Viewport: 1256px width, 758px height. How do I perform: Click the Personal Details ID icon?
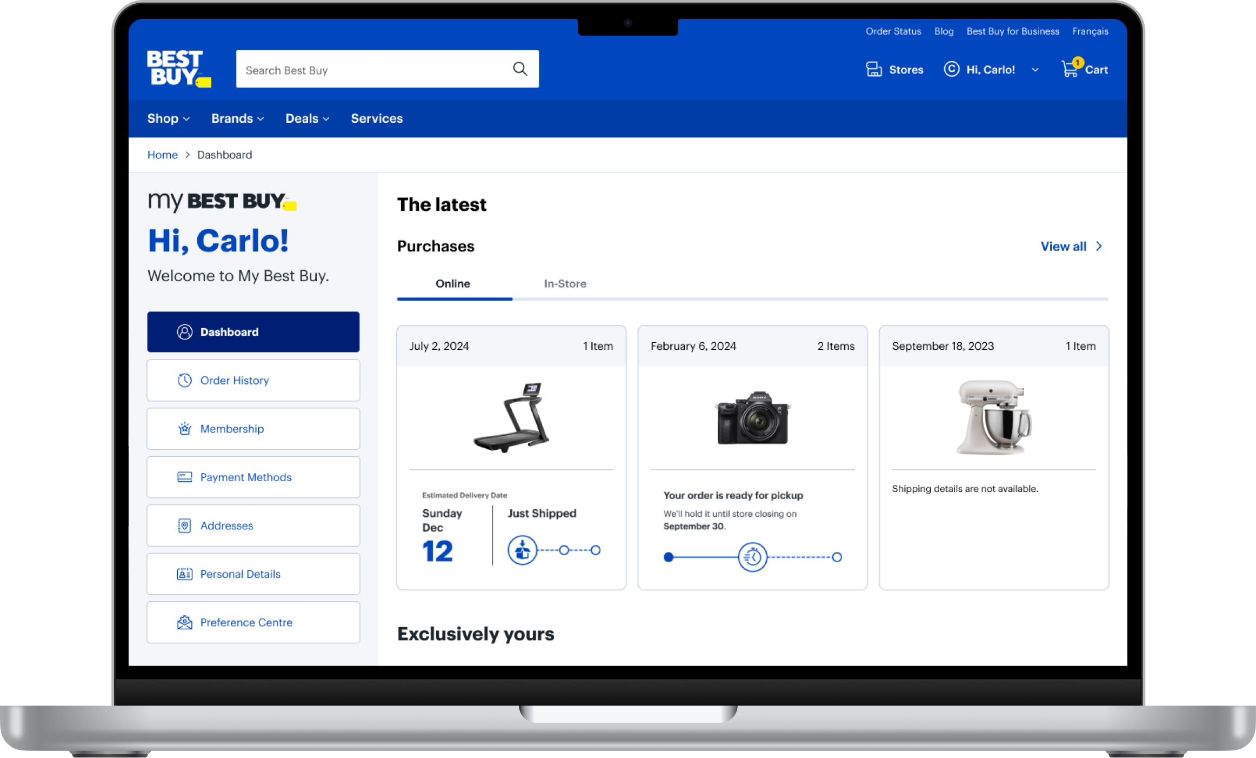[184, 574]
